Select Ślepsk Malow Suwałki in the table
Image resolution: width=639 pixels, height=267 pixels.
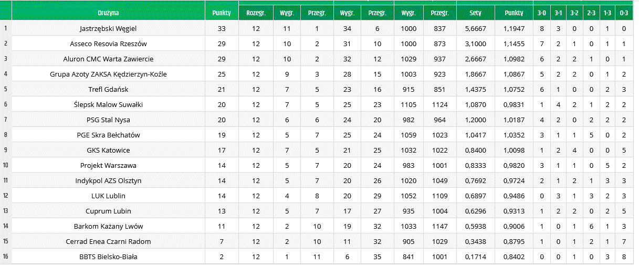108,105
